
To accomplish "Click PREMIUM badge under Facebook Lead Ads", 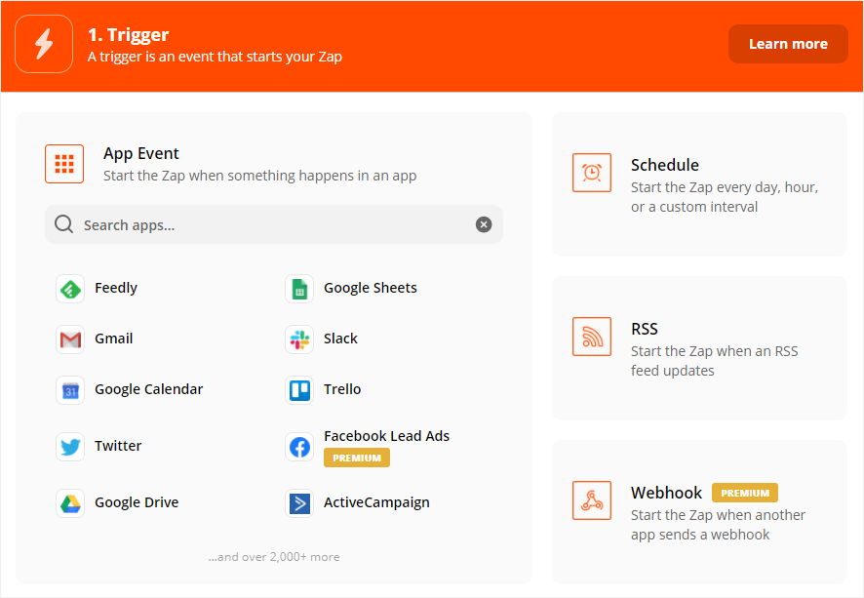I will (x=357, y=458).
